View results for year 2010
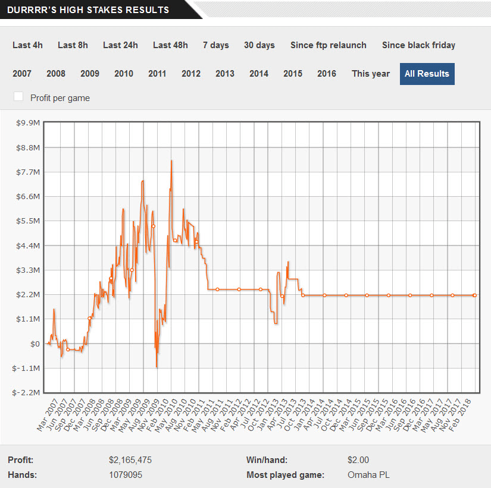The width and height of the screenshot is (491, 488). (x=124, y=74)
